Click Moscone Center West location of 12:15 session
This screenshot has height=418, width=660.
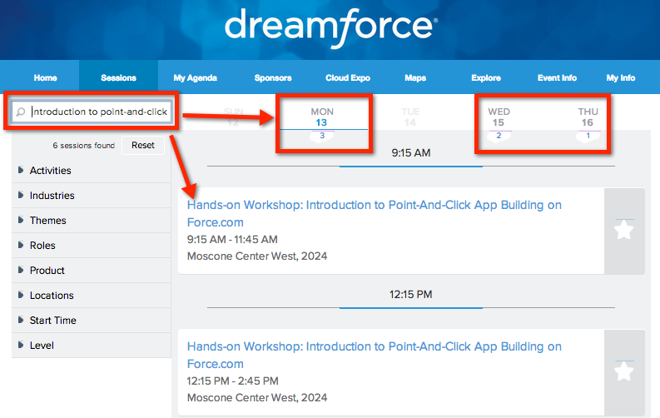(x=257, y=397)
